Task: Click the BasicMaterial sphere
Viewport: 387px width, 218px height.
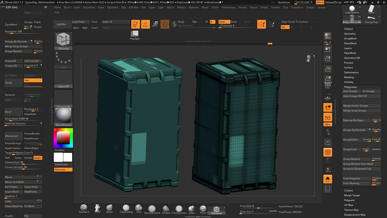Action: coord(63,114)
